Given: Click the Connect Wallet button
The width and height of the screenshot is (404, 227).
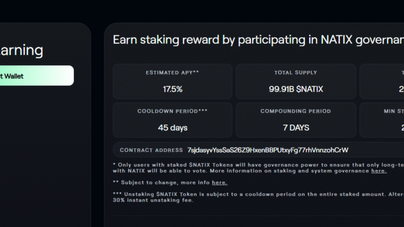Looking at the screenshot, I should 37,76.
